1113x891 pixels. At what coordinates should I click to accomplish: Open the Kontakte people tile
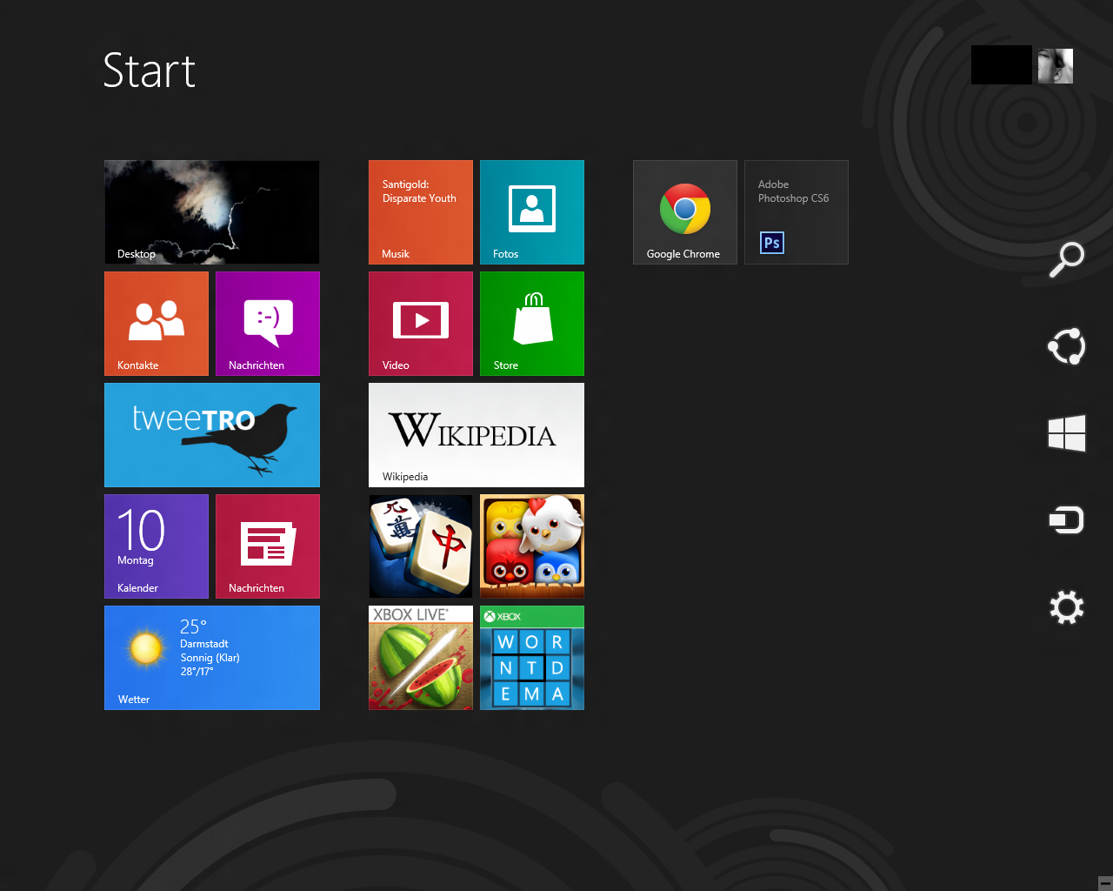[157, 324]
